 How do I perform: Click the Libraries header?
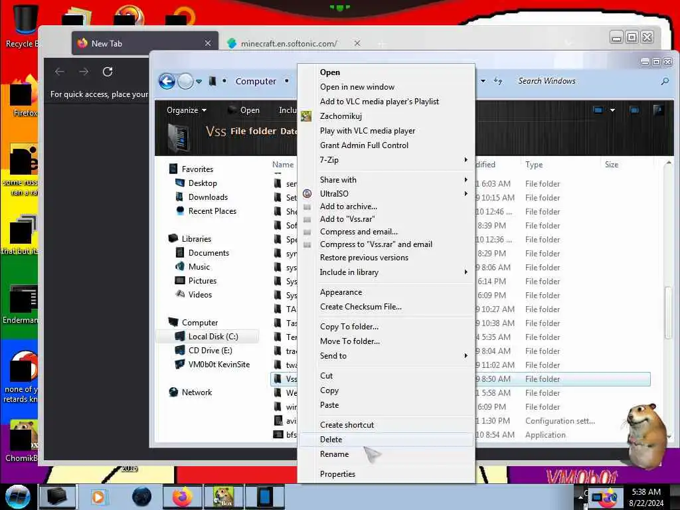(196, 239)
